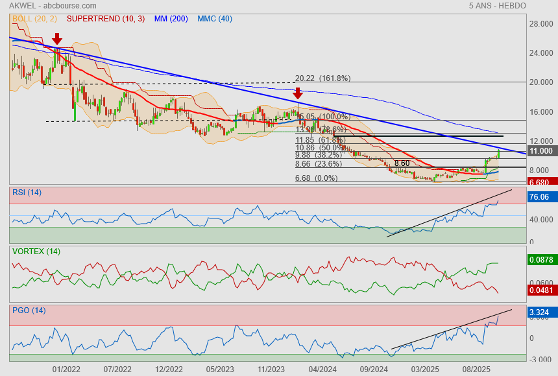Viewport: 558px width, 376px height.
Task: Select the current price tag 11.000
Action: 540,150
